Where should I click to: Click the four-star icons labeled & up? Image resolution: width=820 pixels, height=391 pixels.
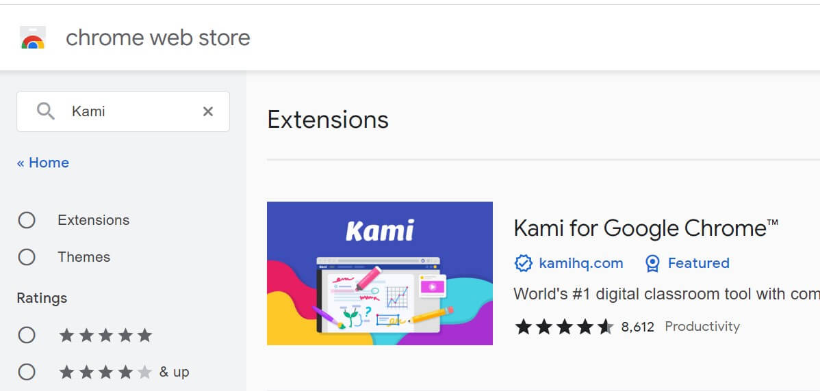tap(105, 373)
